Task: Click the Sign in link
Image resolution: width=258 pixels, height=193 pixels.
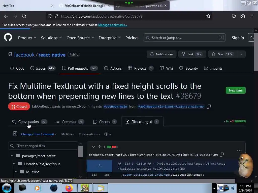Action: [x=238, y=38]
